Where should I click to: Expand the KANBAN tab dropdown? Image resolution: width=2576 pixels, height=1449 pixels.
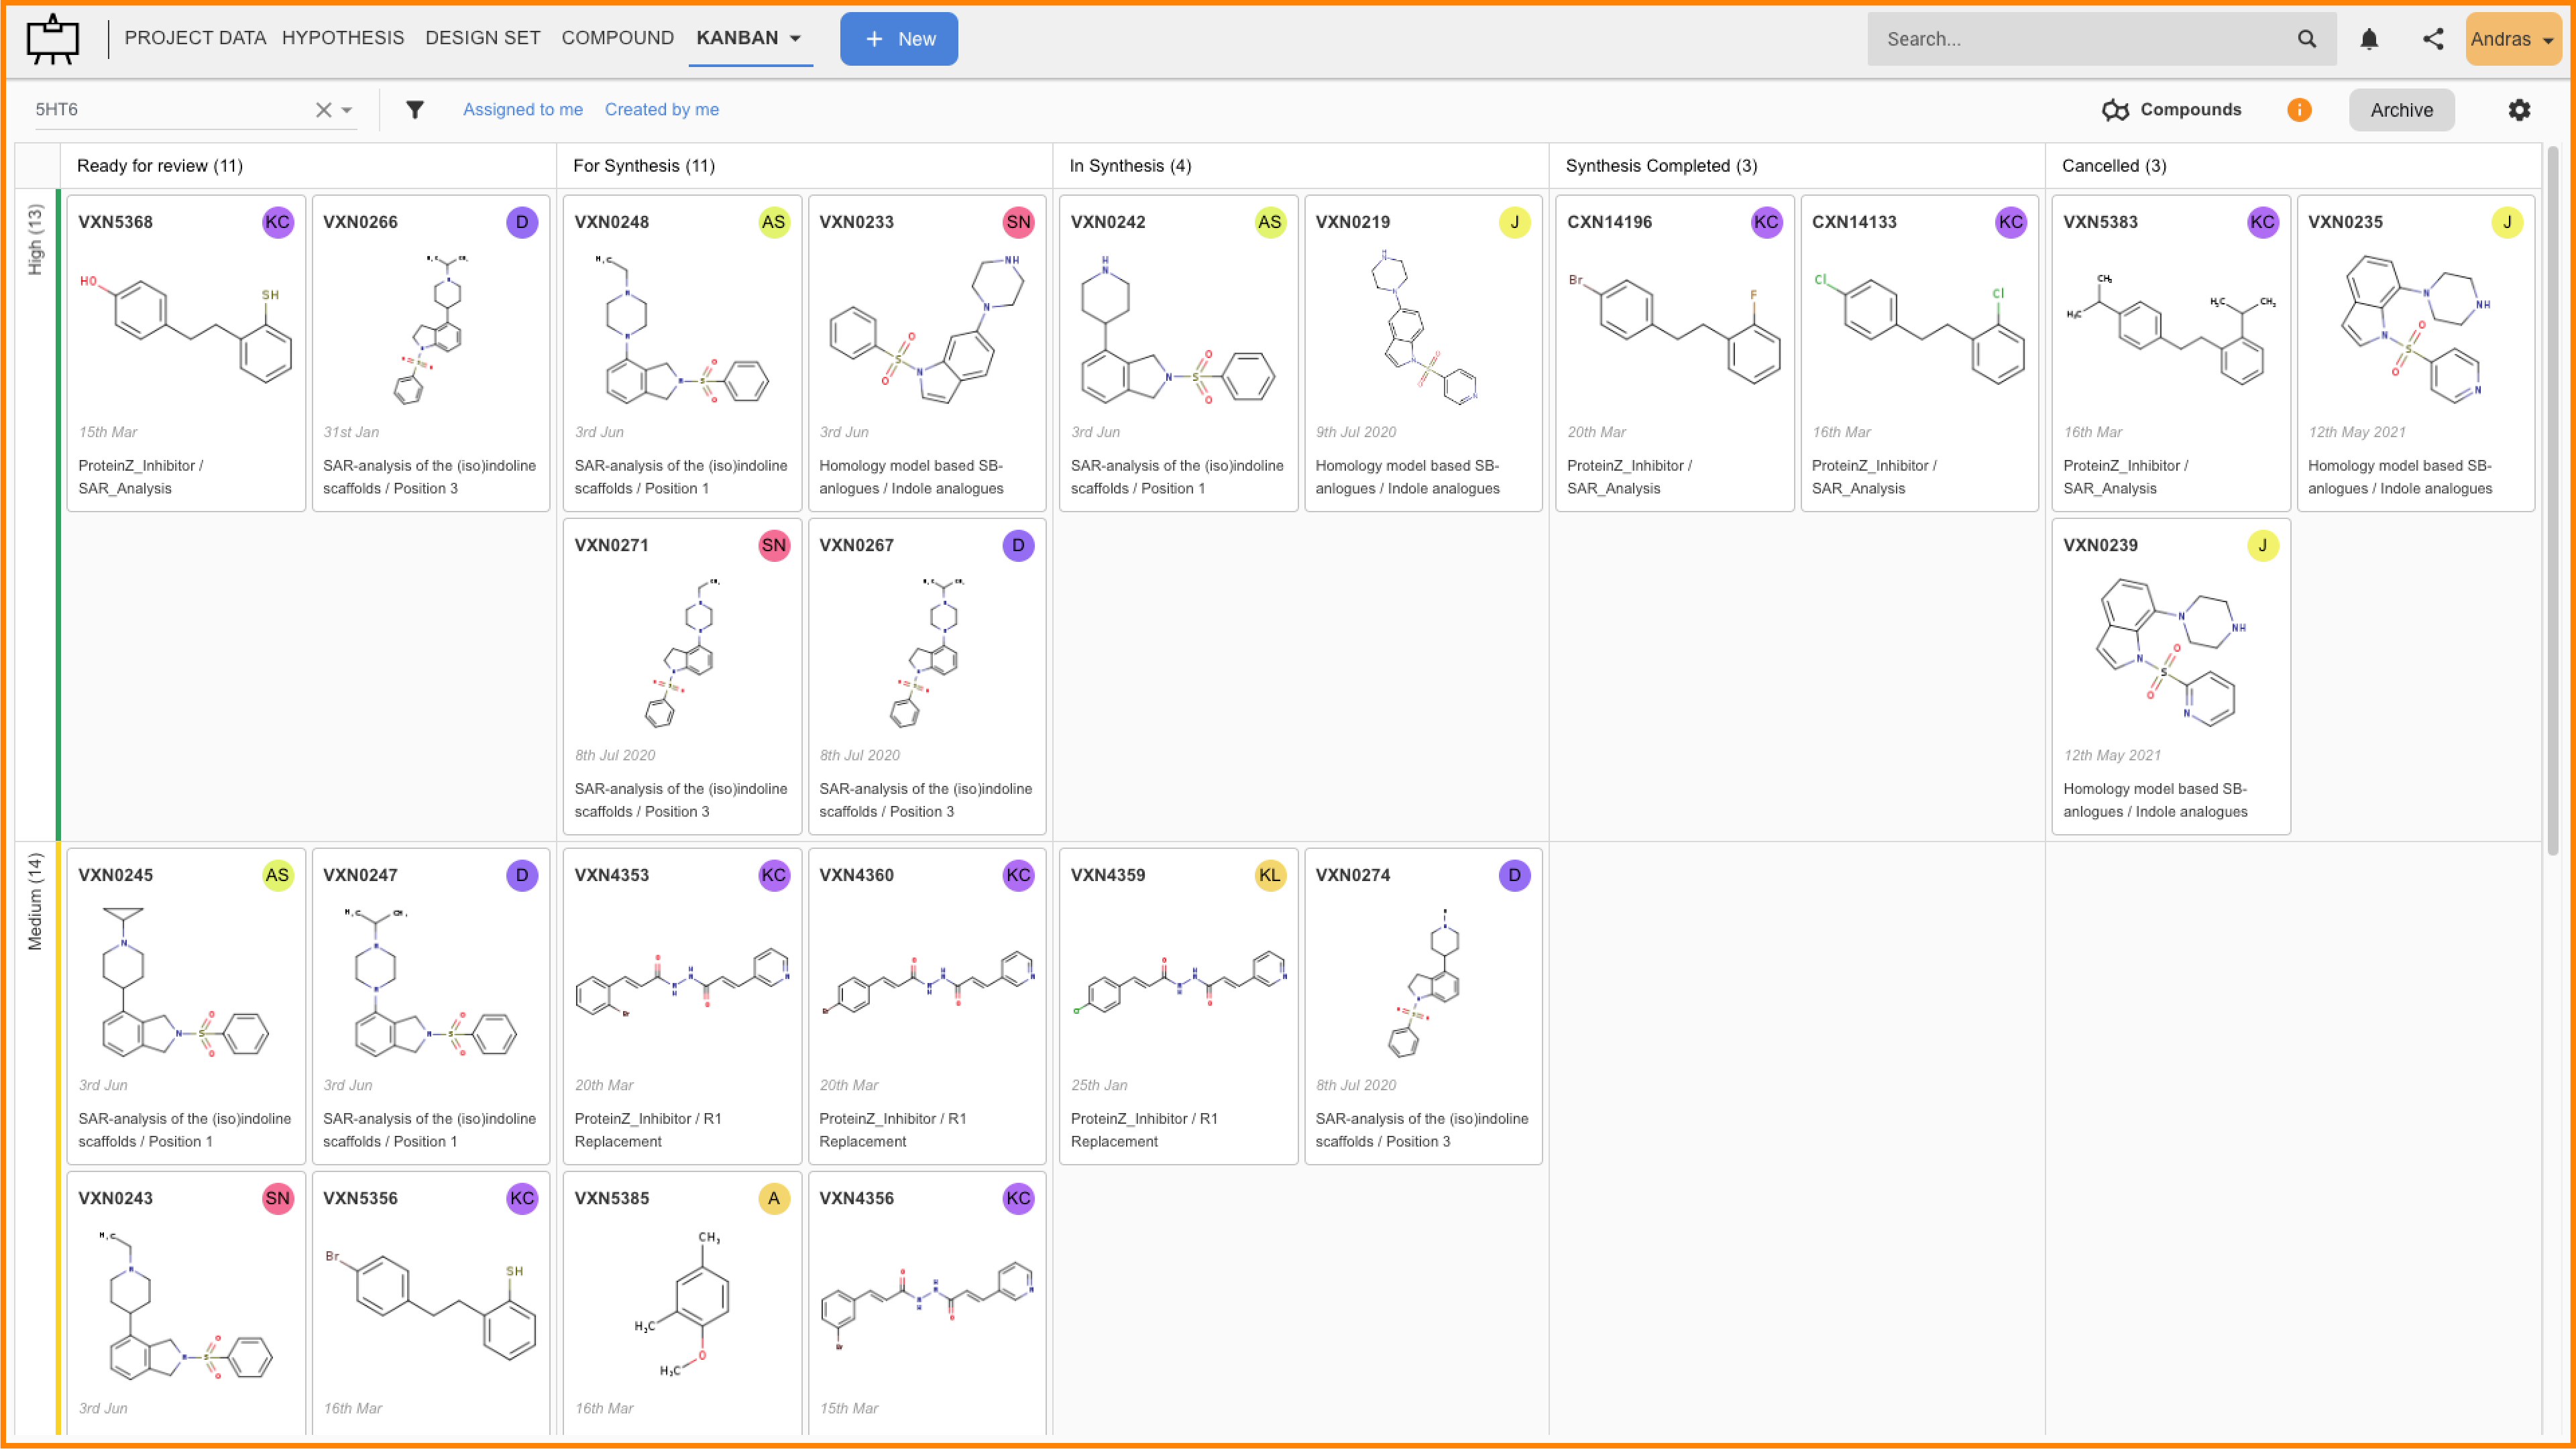coord(796,39)
